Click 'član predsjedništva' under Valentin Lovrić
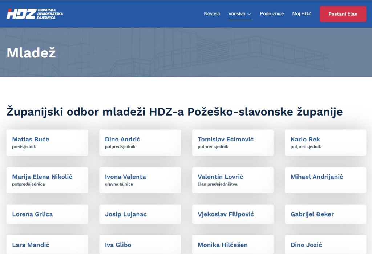This screenshot has height=254, width=372. [x=218, y=184]
